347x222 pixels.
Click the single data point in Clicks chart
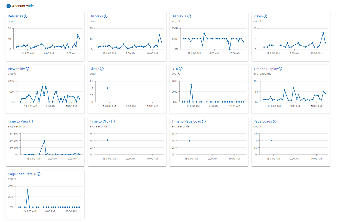tap(108, 88)
